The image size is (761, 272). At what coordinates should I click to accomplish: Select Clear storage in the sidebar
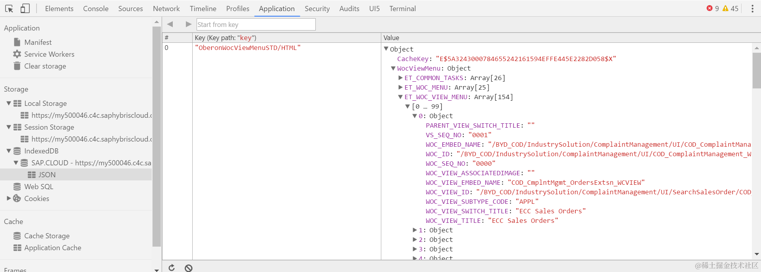point(45,66)
